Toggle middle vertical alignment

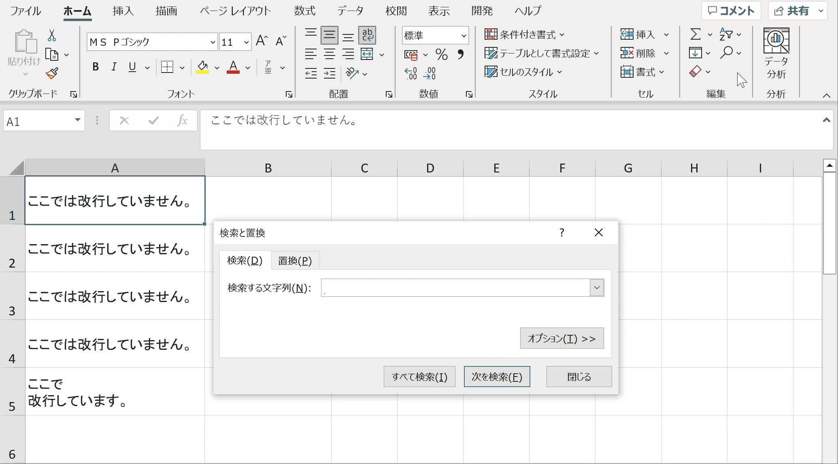[x=330, y=35]
